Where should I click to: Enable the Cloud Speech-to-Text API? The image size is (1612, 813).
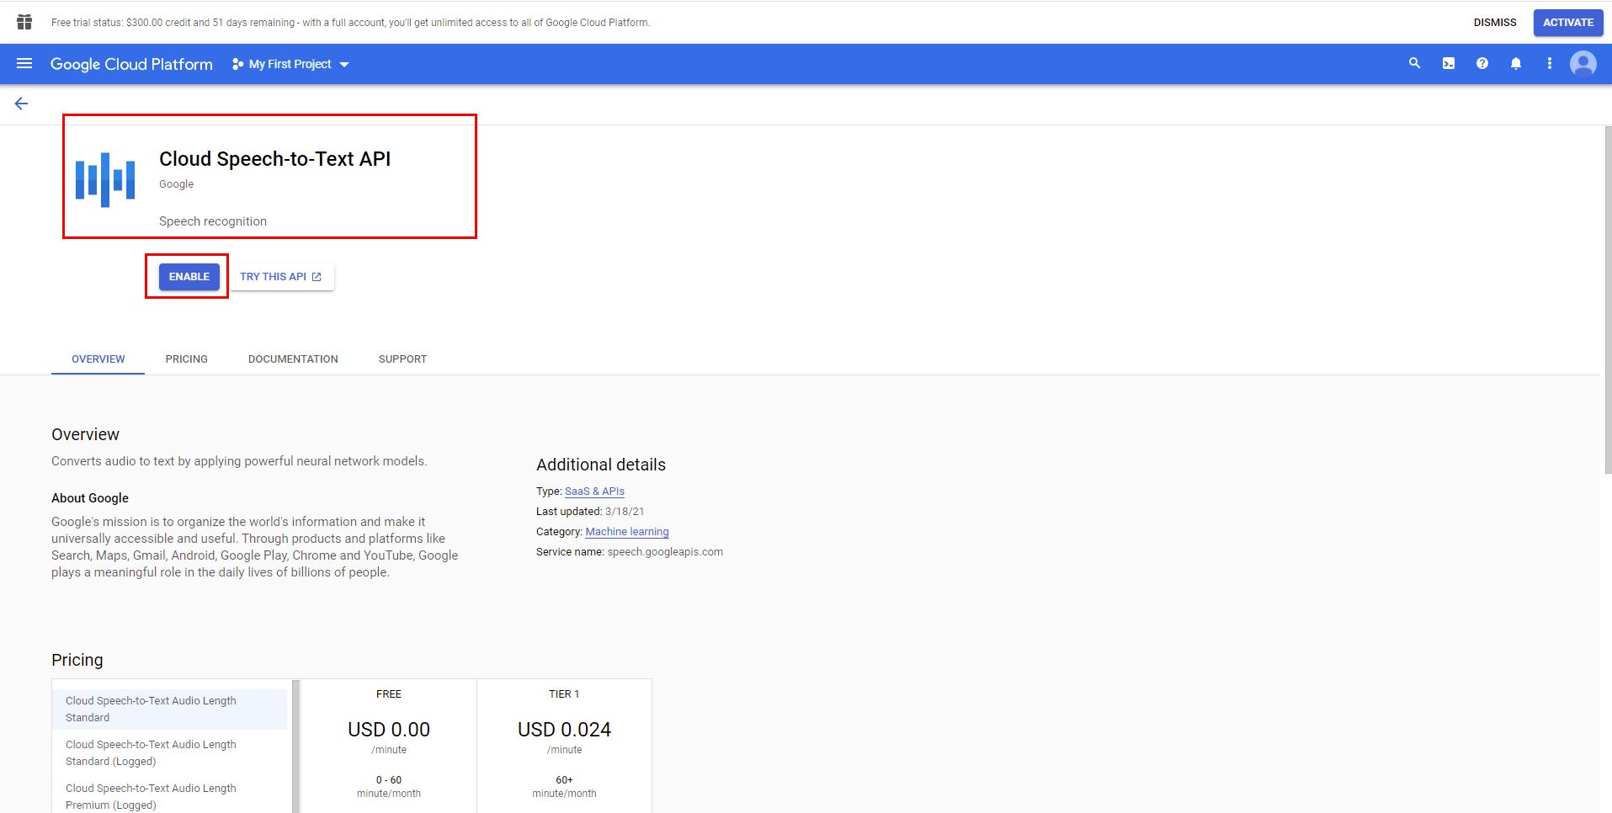[189, 276]
